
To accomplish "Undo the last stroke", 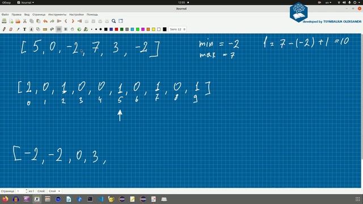I will (45, 21).
